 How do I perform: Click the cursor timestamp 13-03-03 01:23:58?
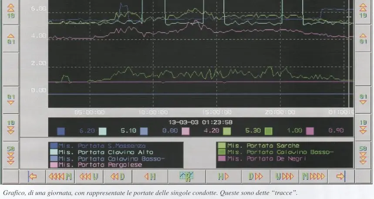(x=200, y=122)
